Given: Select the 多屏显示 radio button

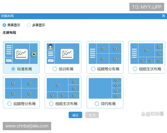Looking at the screenshot, I should [29, 25].
